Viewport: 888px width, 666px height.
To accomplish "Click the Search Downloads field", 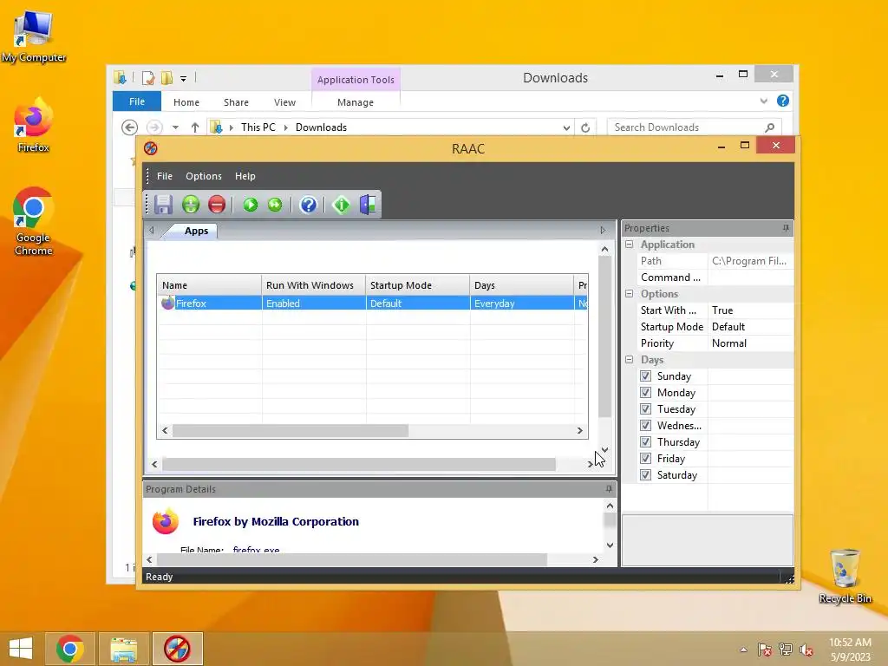I will click(695, 127).
